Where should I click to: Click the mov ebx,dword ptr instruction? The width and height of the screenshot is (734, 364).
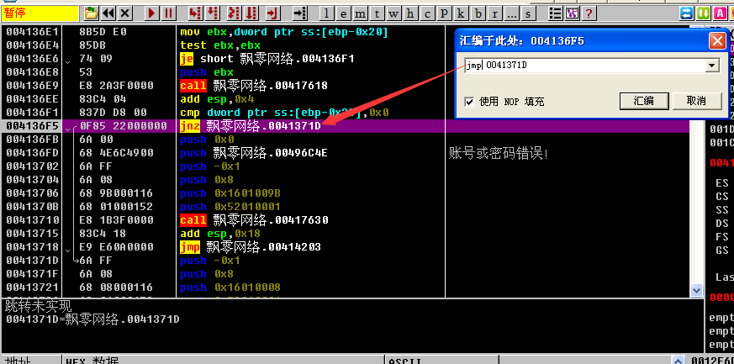(x=284, y=32)
